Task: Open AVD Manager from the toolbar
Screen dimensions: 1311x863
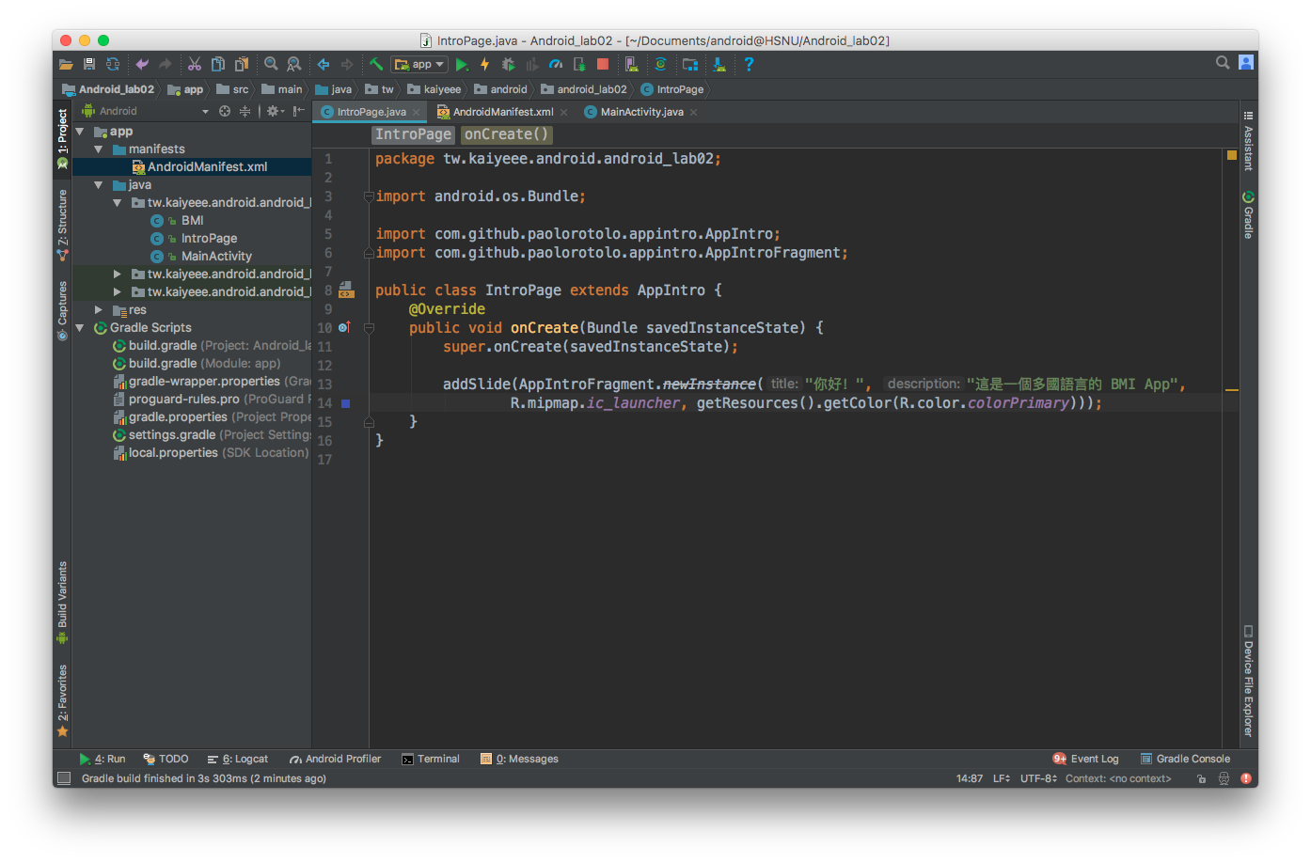Action: (x=632, y=65)
